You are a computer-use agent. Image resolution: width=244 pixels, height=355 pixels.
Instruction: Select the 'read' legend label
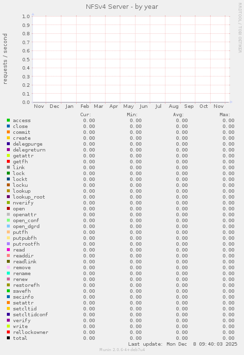[x=19, y=250]
